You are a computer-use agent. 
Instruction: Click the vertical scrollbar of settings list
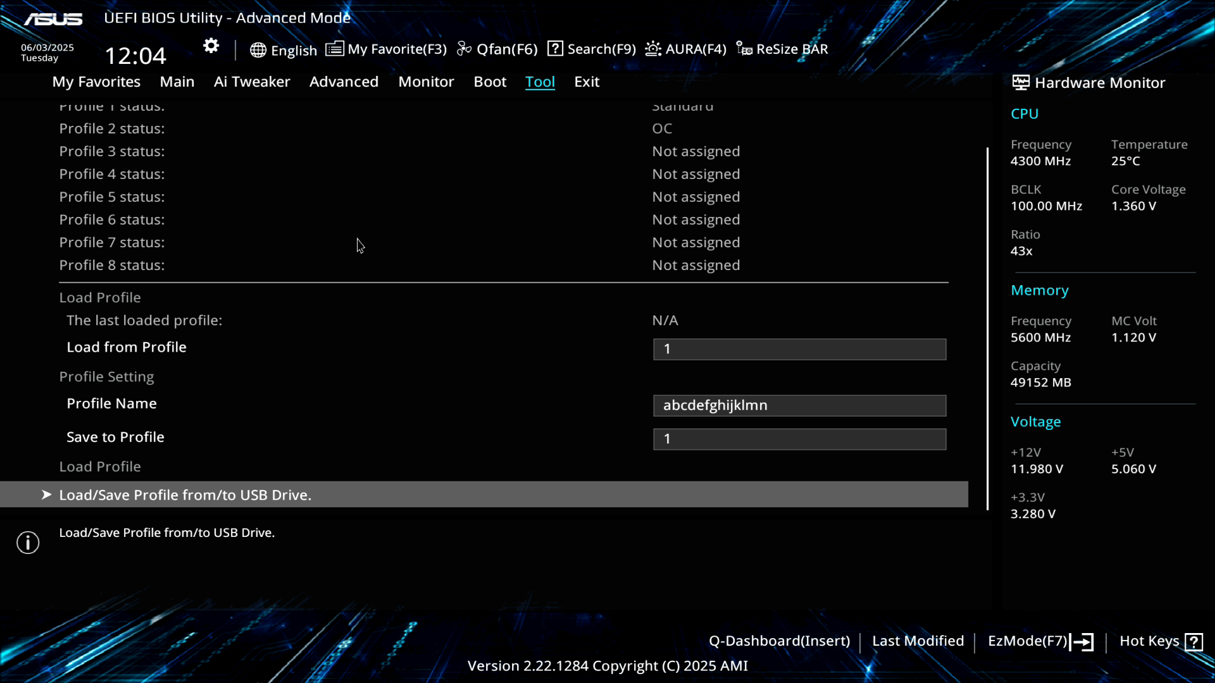pos(987,329)
